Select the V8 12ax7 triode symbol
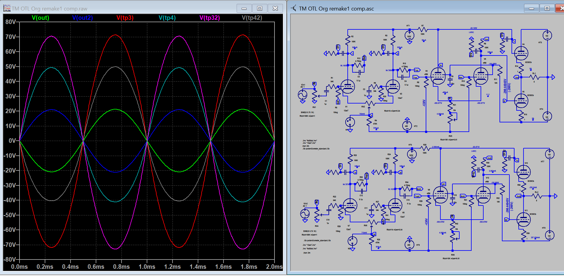This screenshot has width=564, height=276. click(395, 205)
